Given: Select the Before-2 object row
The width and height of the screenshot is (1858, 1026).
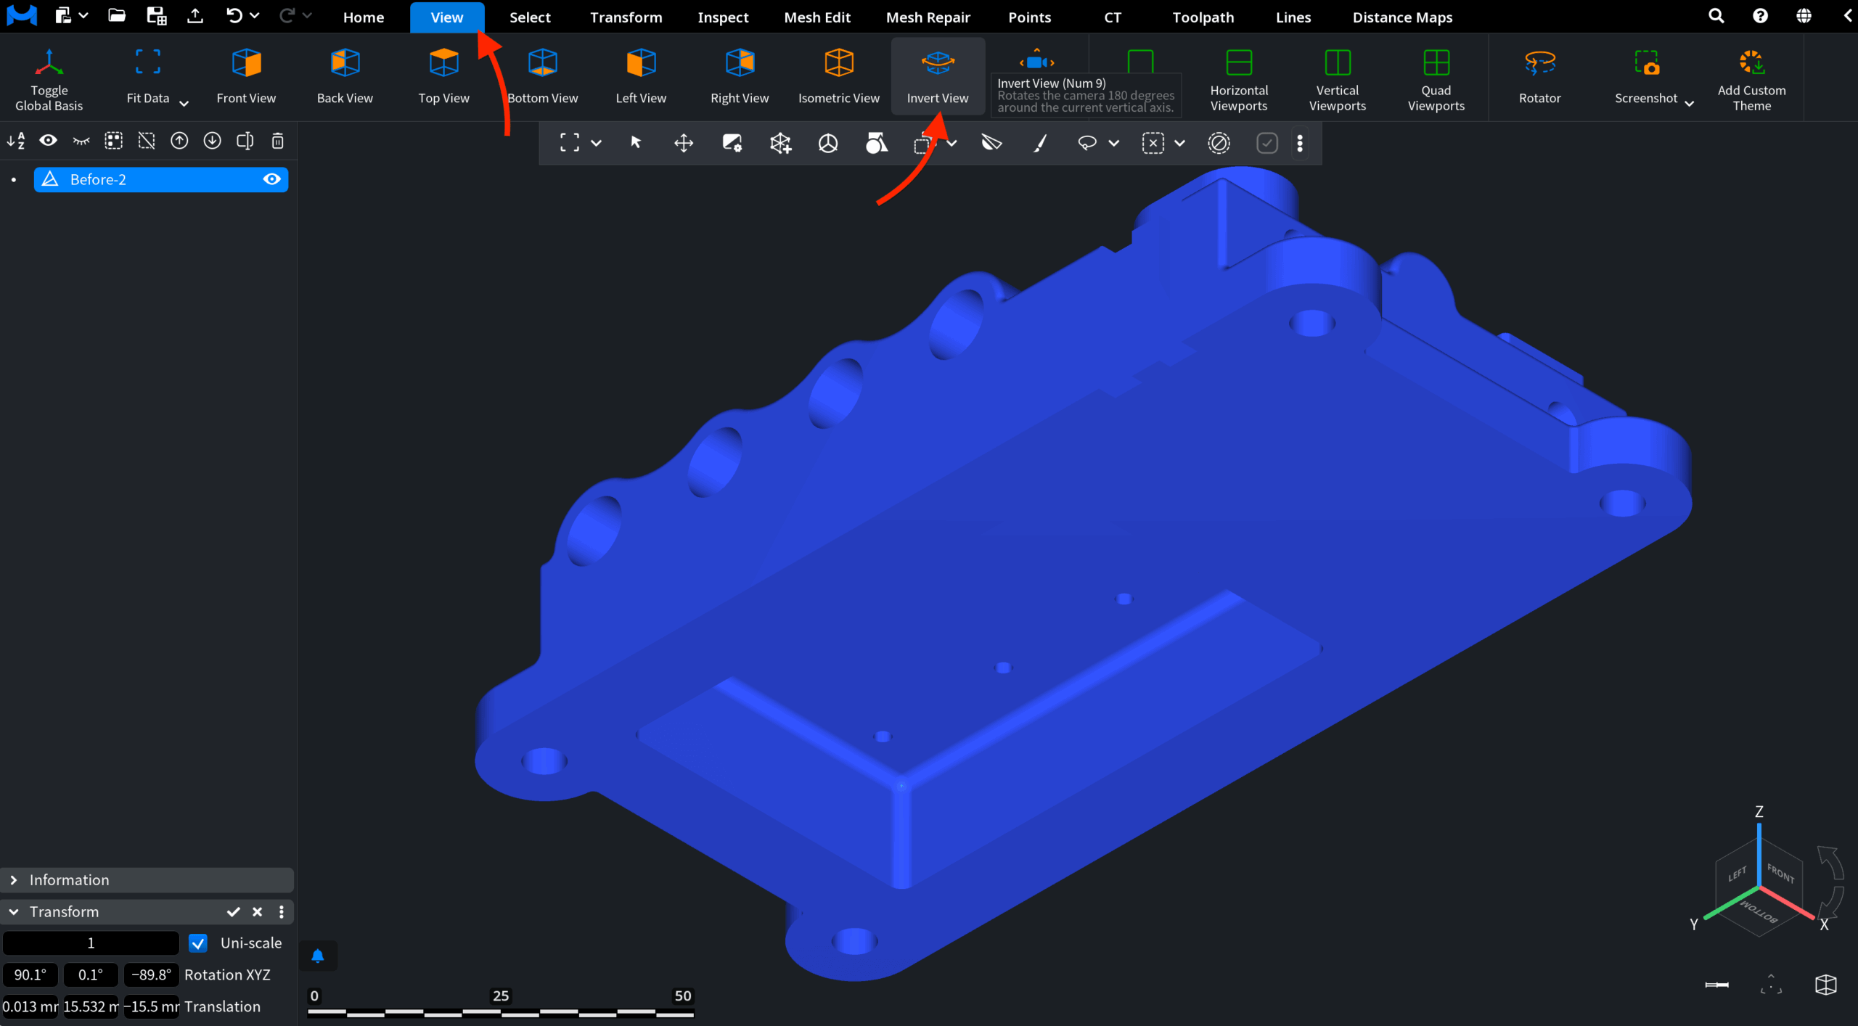Looking at the screenshot, I should pyautogui.click(x=160, y=179).
